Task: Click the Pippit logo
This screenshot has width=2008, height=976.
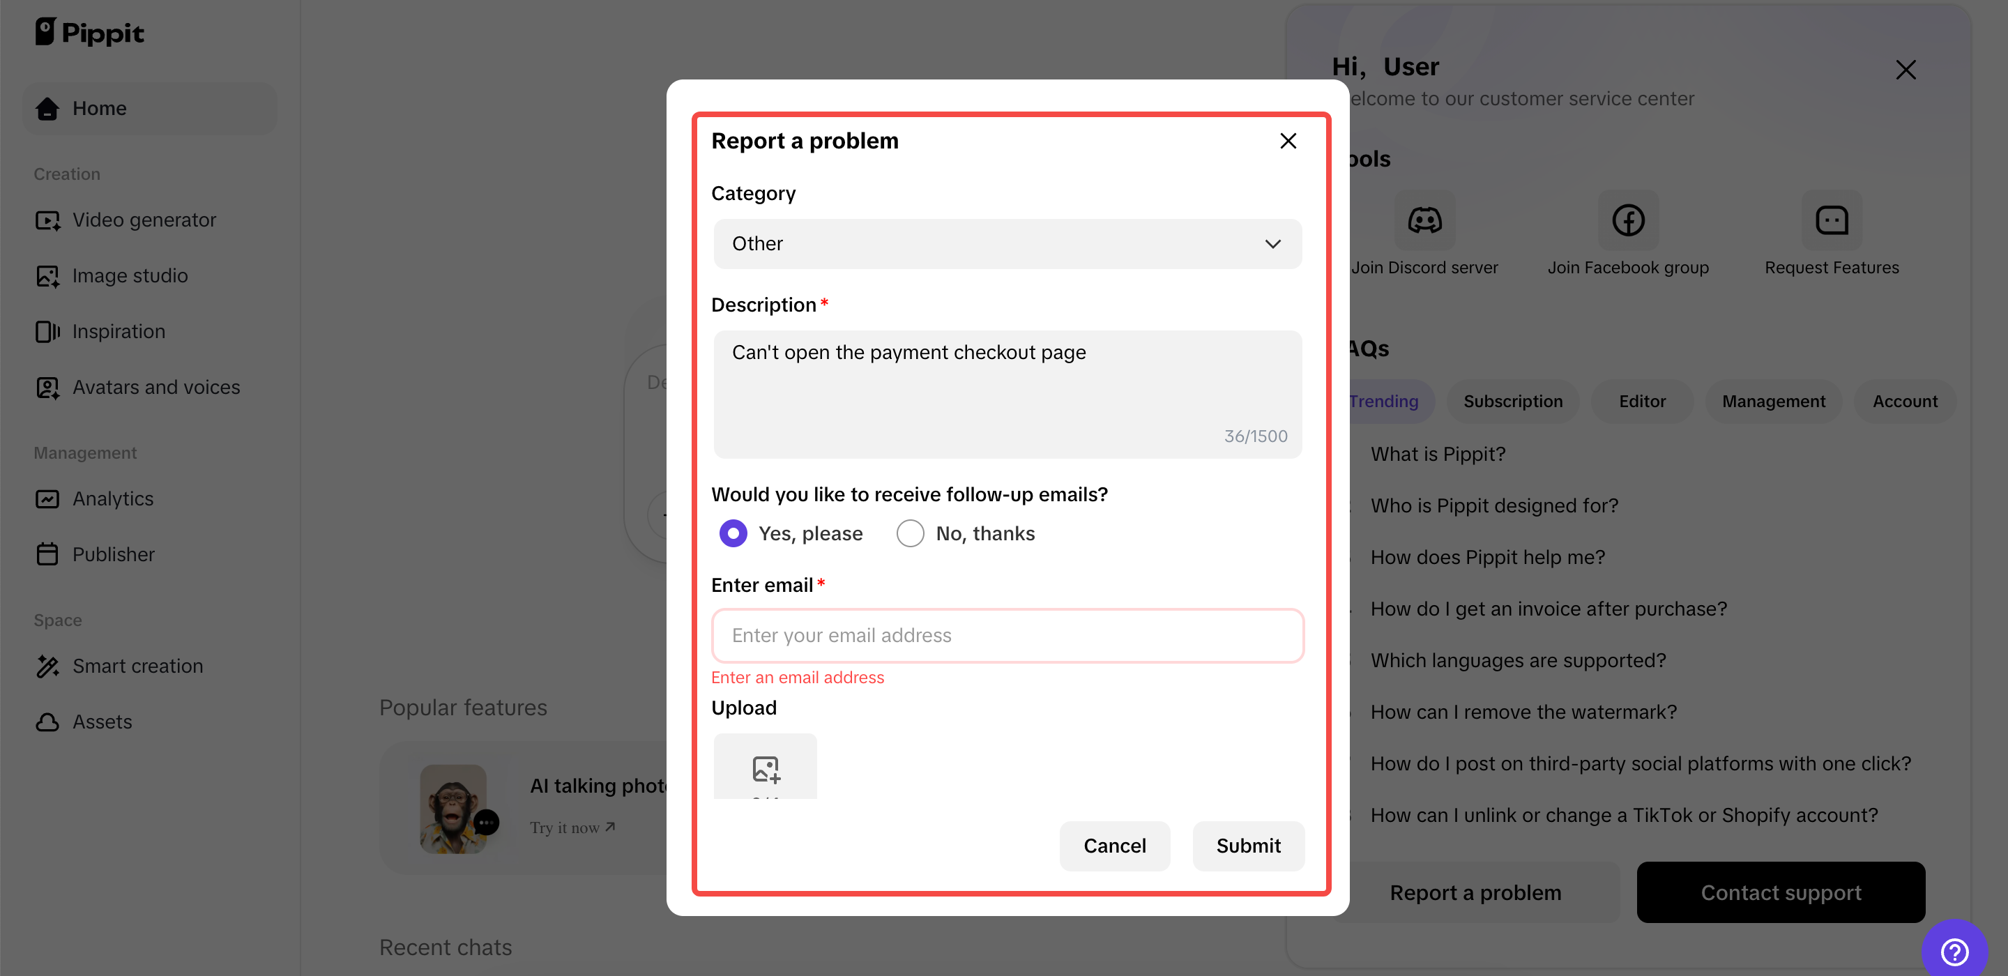Action: point(90,32)
